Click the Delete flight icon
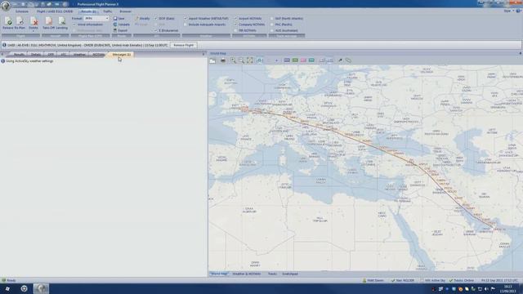Viewport: 523px width, 294px height. coord(34,22)
